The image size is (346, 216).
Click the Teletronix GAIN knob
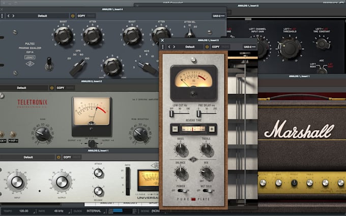(43, 134)
